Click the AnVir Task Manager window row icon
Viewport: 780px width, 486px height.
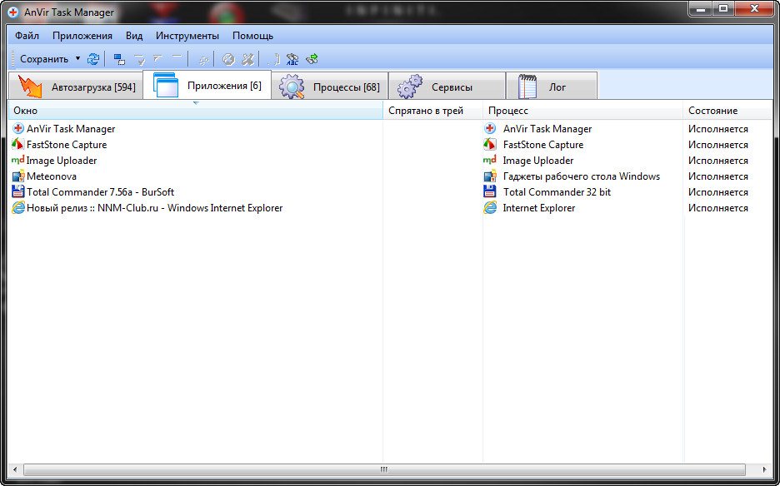[17, 129]
